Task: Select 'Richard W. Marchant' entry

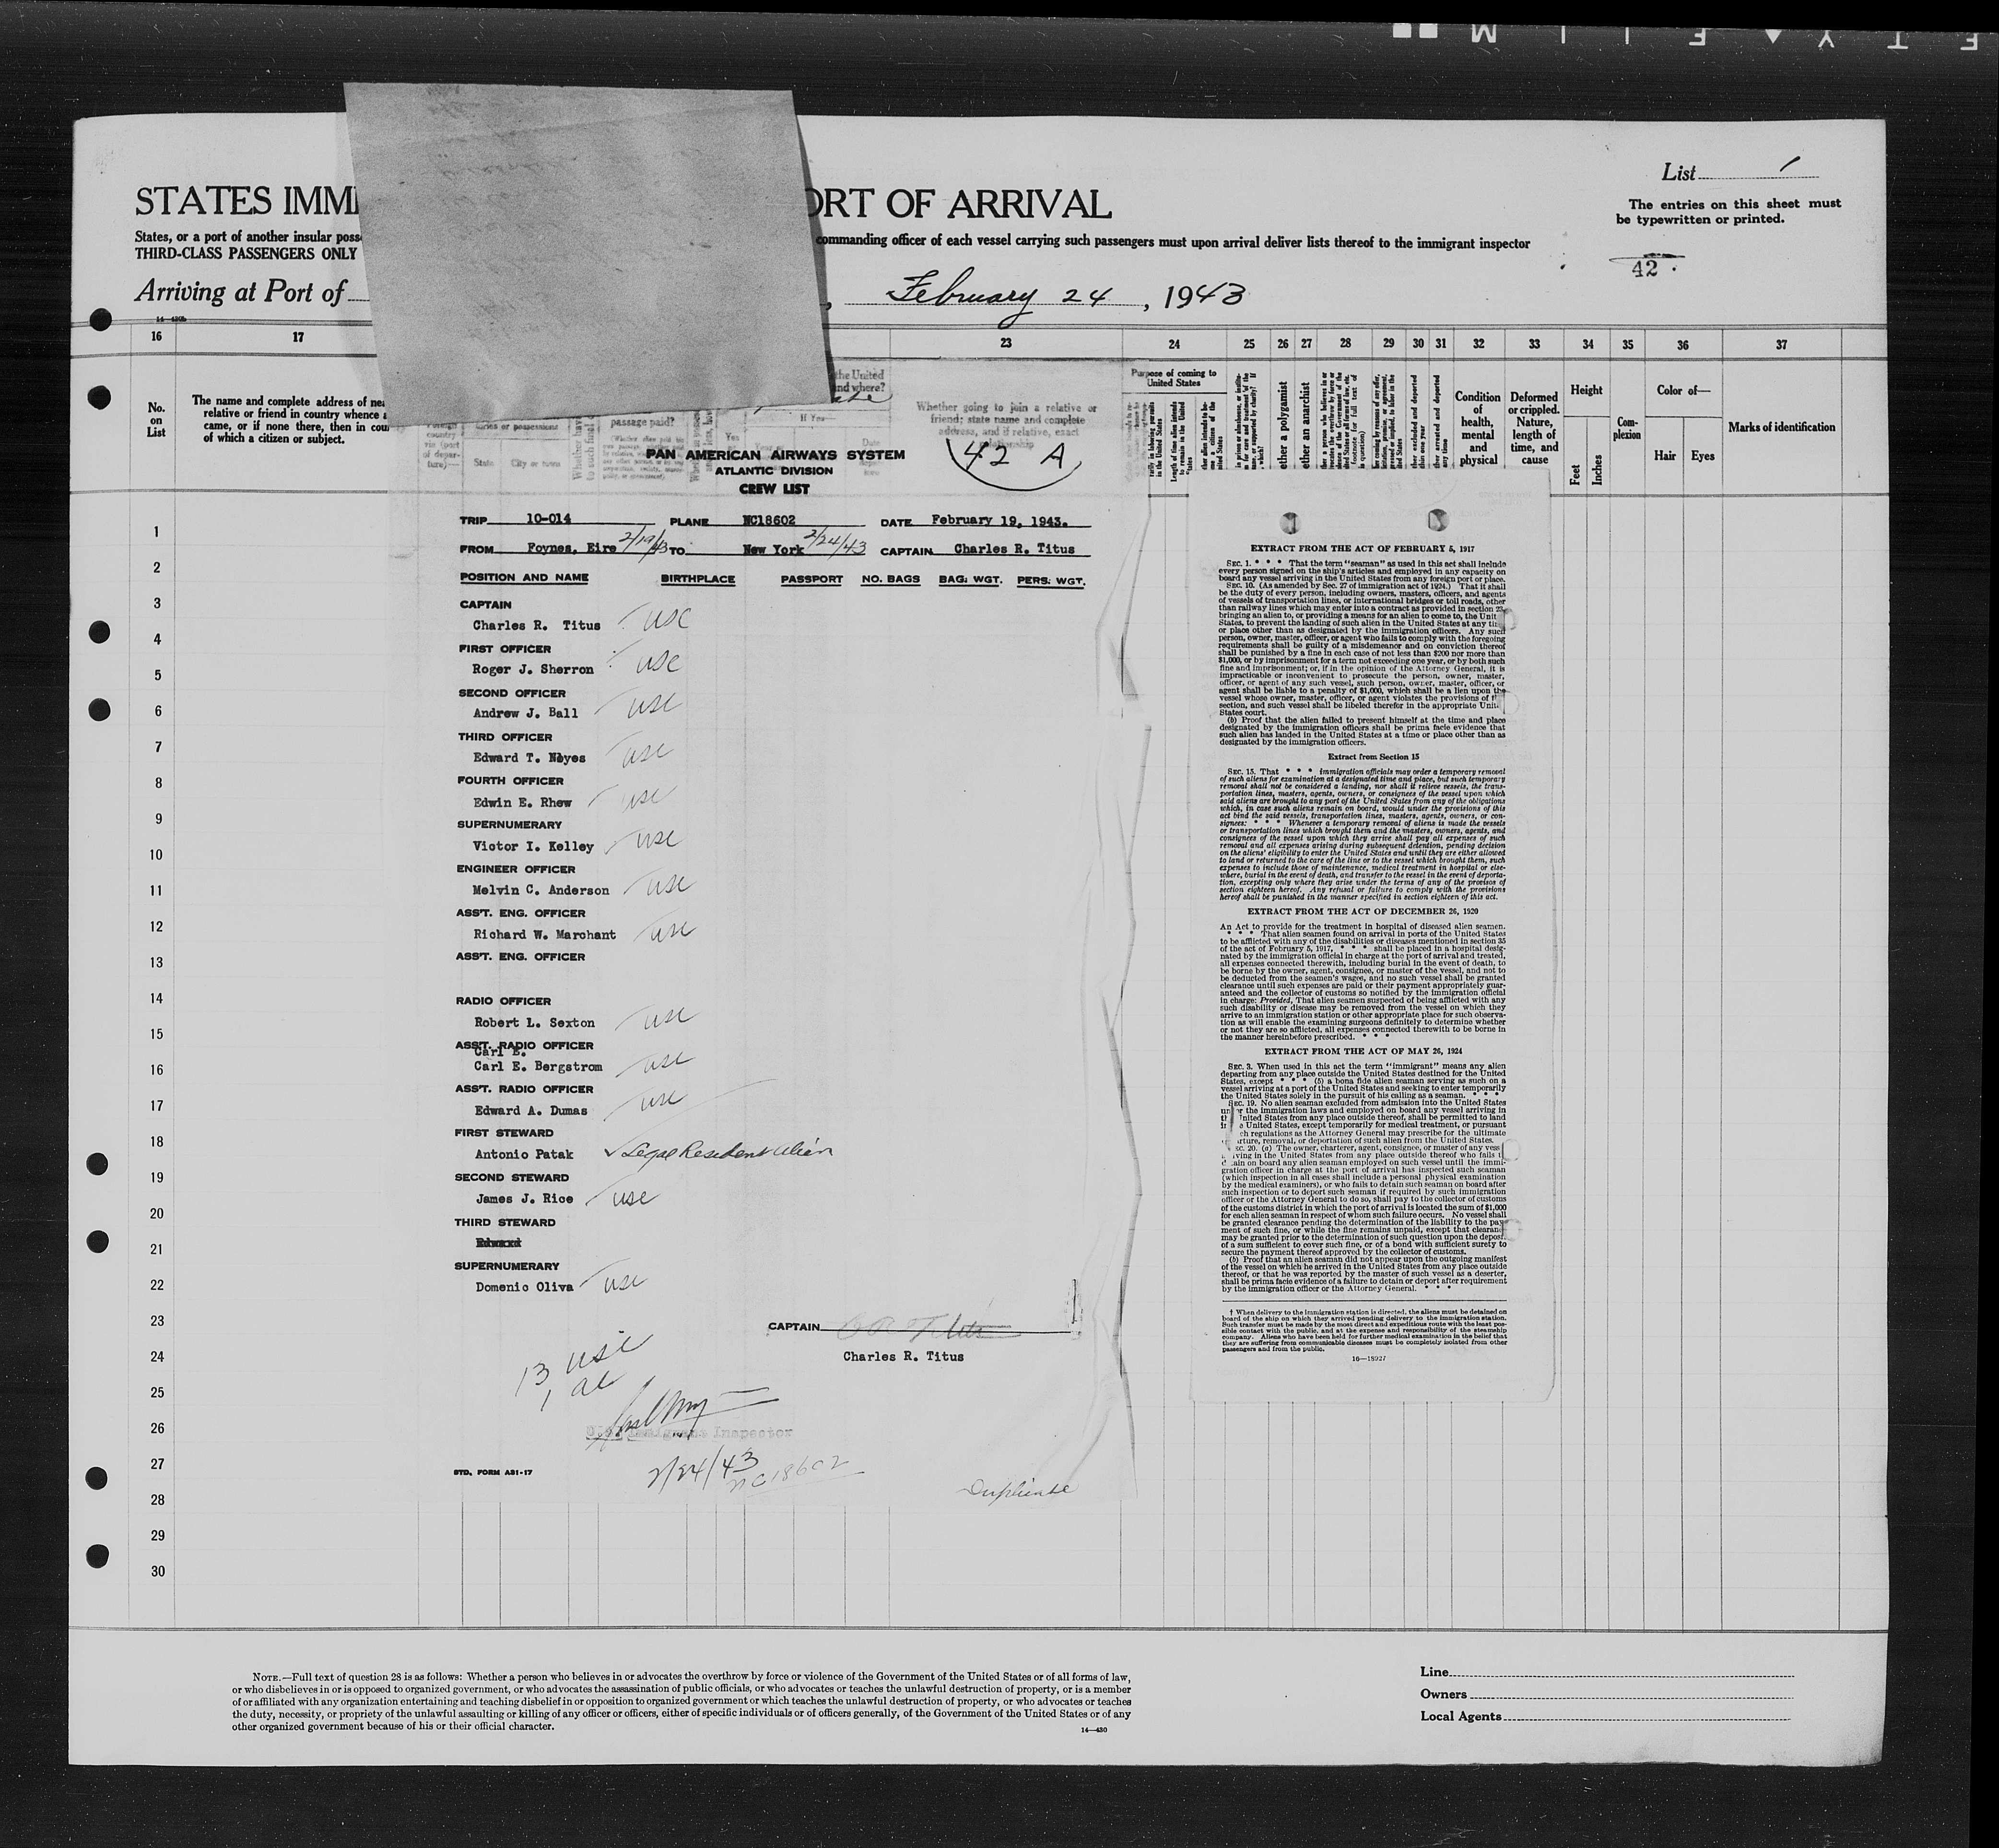Action: point(545,934)
